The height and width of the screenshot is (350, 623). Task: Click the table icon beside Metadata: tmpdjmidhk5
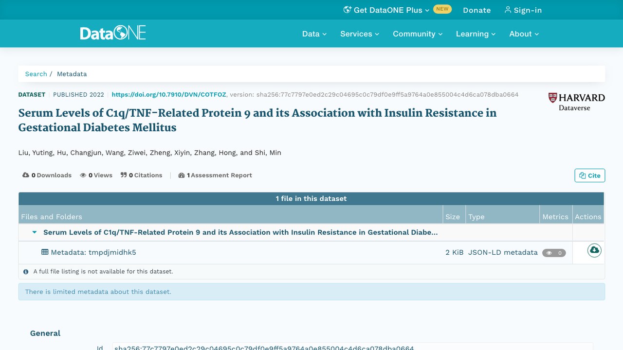(45, 252)
